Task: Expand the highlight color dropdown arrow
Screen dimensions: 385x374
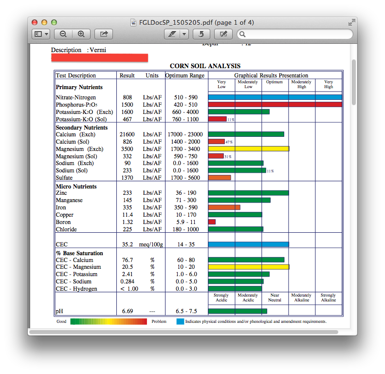Action: tap(184, 34)
